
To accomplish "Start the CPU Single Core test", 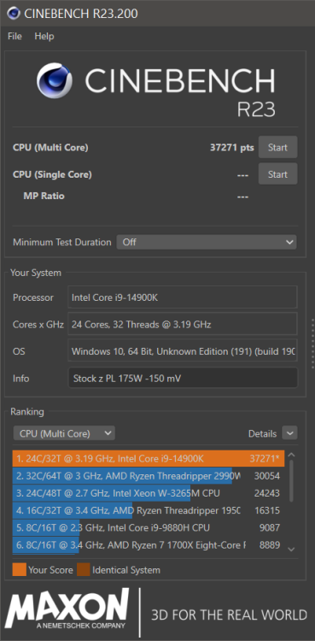I will [x=277, y=174].
